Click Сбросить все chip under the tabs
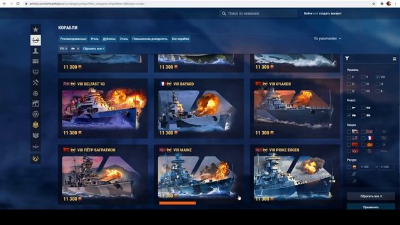 pos(94,49)
